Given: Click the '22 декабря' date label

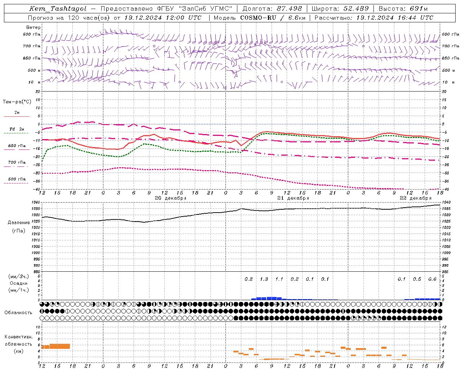Looking at the screenshot, I should 416,198.
